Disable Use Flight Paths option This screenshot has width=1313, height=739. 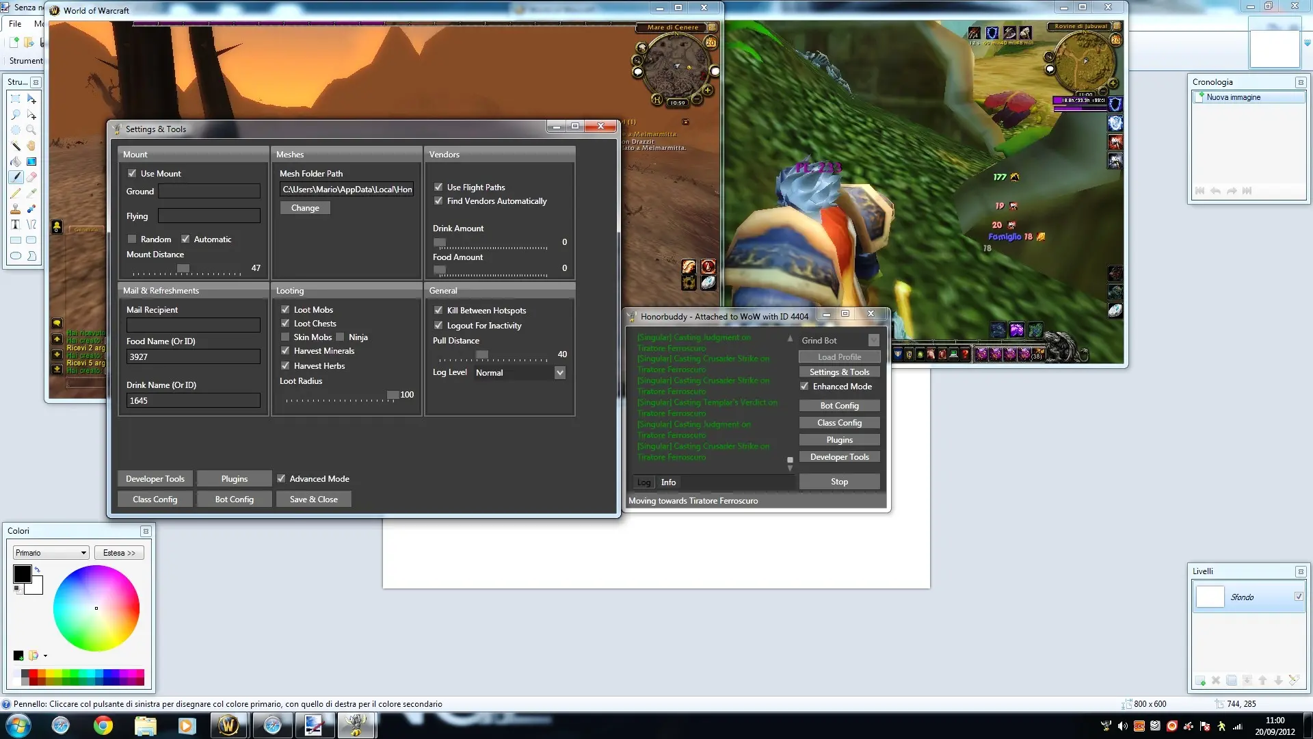pyautogui.click(x=438, y=187)
